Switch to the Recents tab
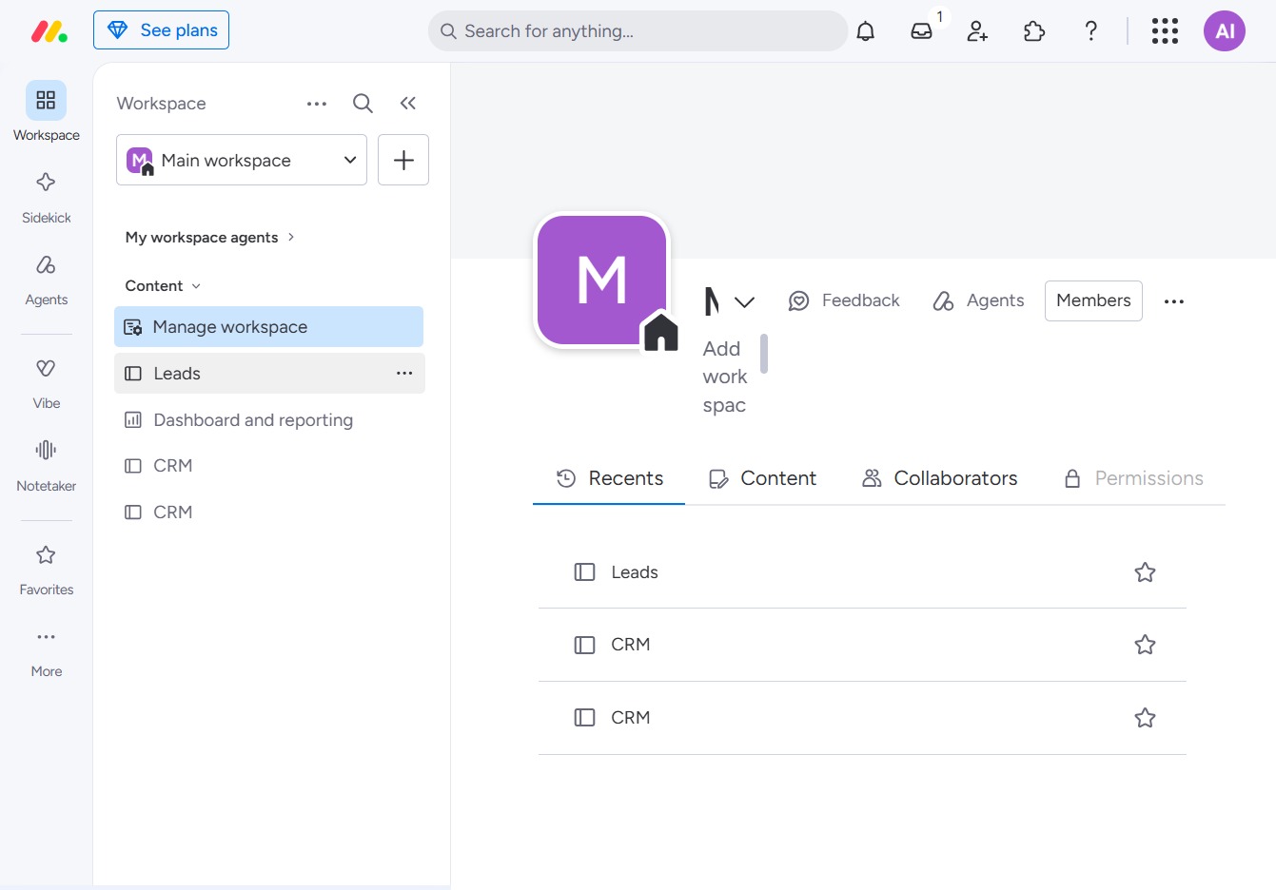Image resolution: width=1276 pixels, height=890 pixels. coord(609,478)
